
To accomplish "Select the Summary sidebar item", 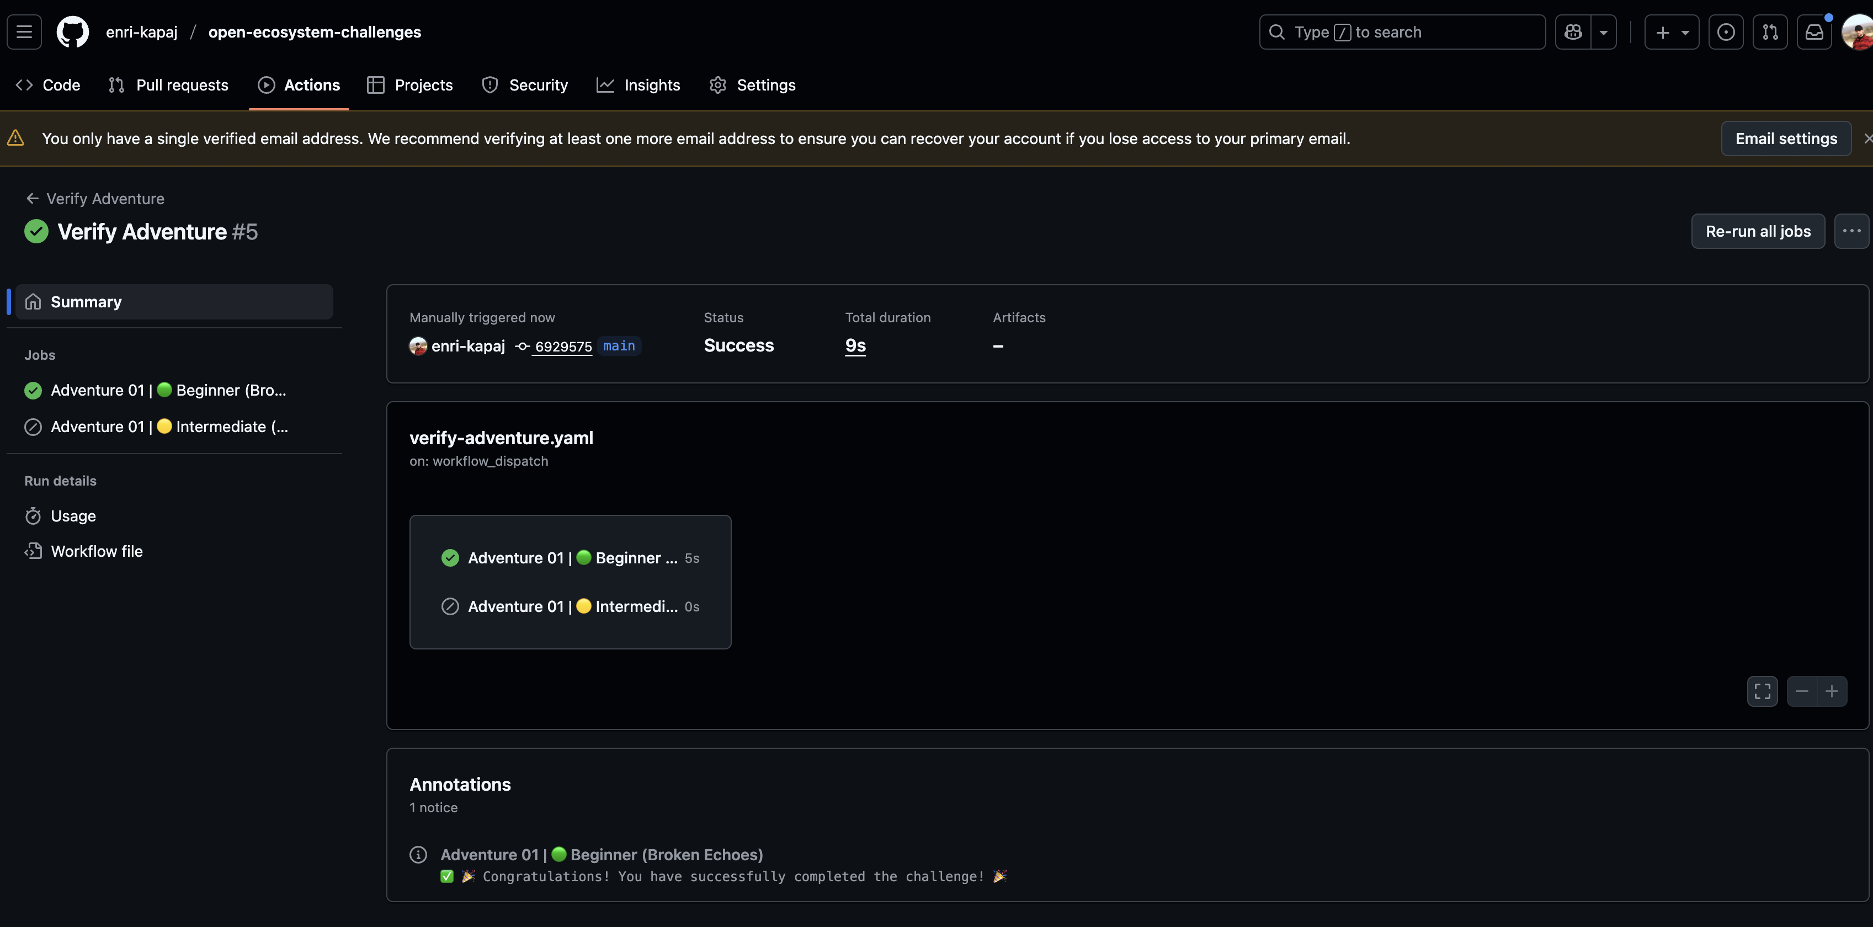I will coord(174,302).
